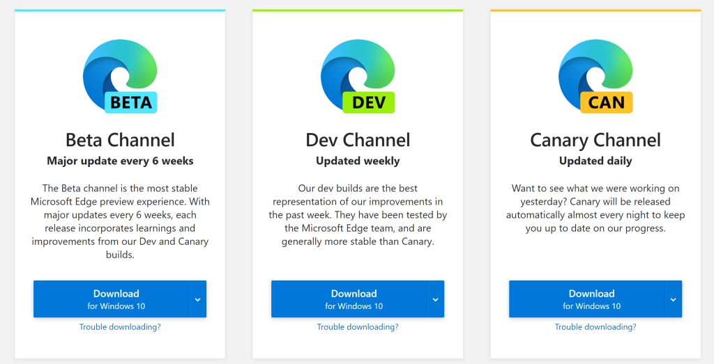Download Beta Channel for Windows 10
The height and width of the screenshot is (364, 714).
tap(111, 299)
